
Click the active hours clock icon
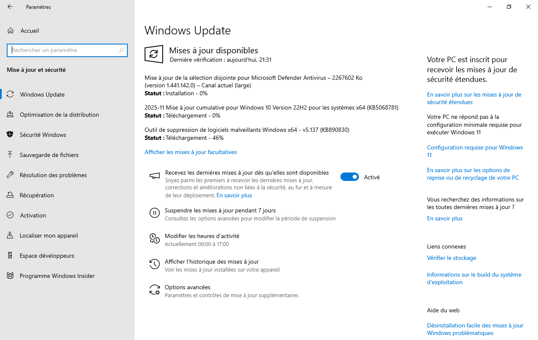(155, 239)
